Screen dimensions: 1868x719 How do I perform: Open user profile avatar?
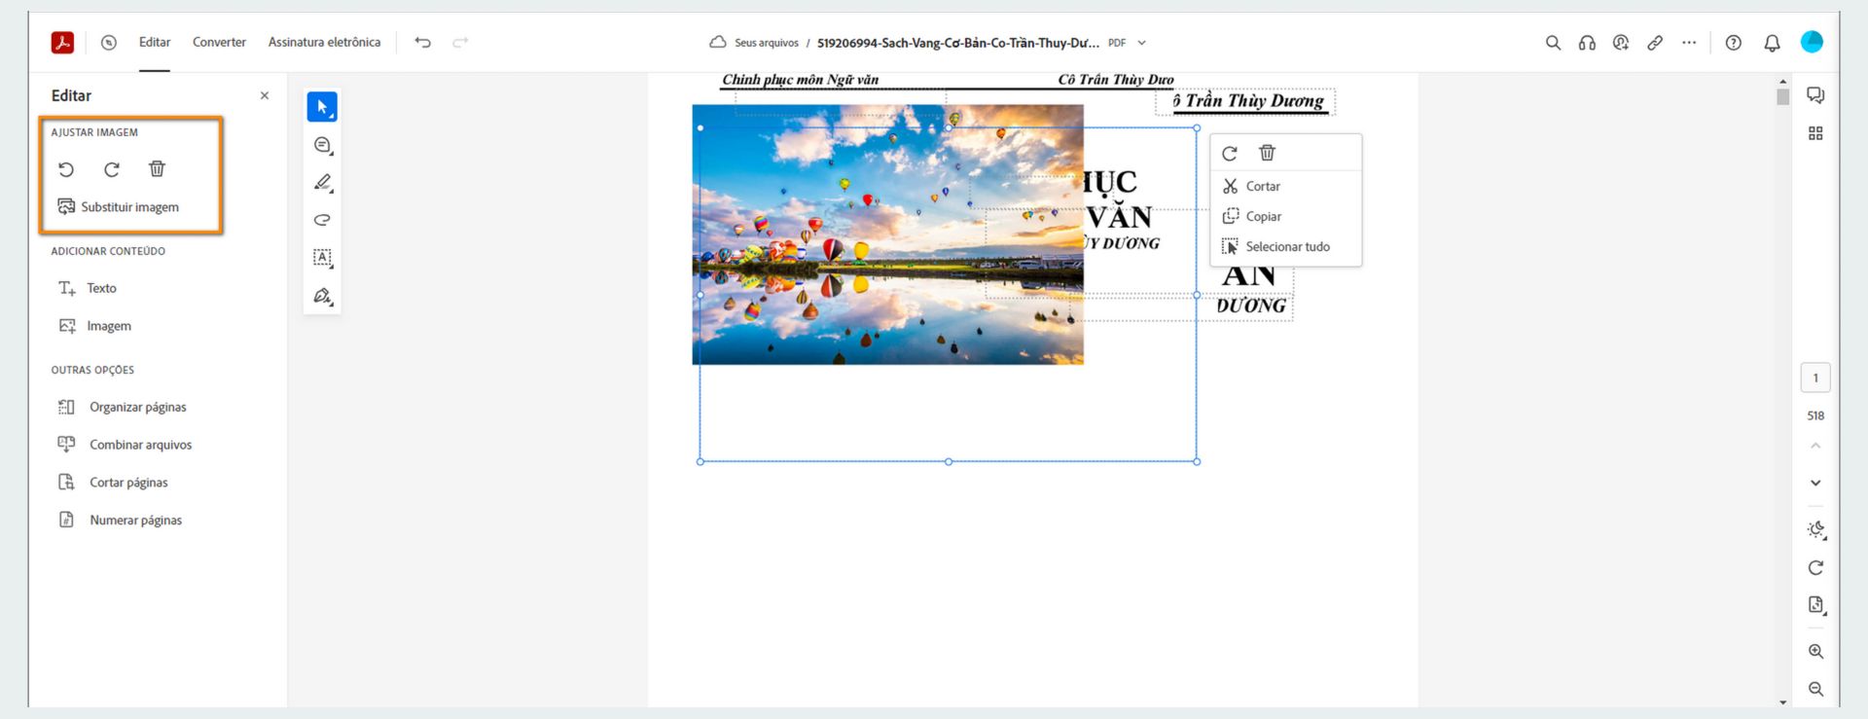[x=1812, y=42]
